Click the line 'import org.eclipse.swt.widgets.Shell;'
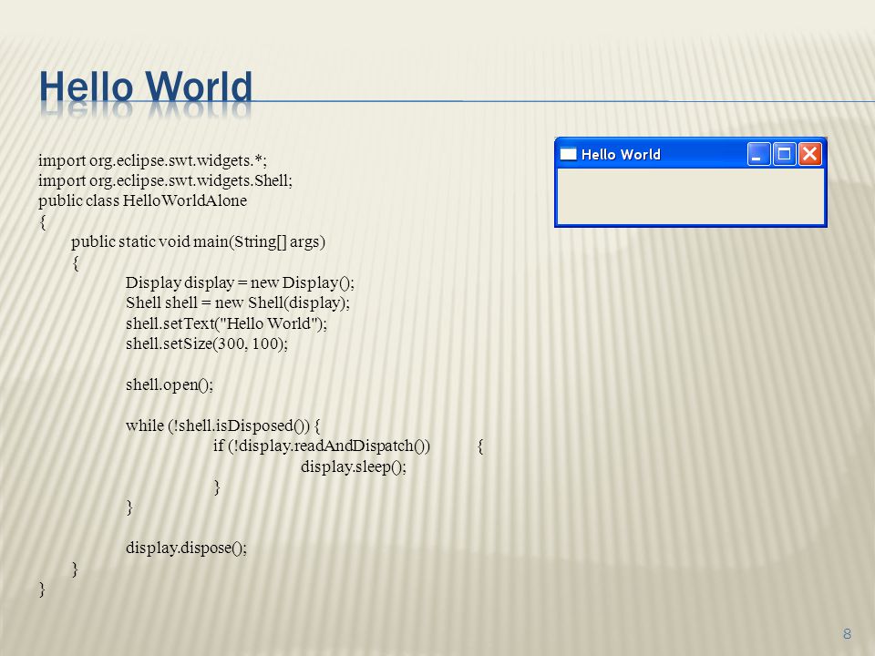The height and width of the screenshot is (656, 875). tap(165, 180)
